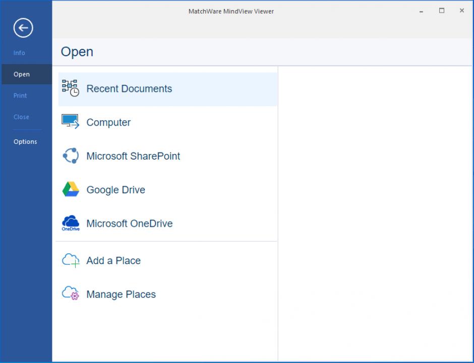The height and width of the screenshot is (363, 474).
Task: Click the Microsoft SharePoint icon
Action: click(71, 155)
